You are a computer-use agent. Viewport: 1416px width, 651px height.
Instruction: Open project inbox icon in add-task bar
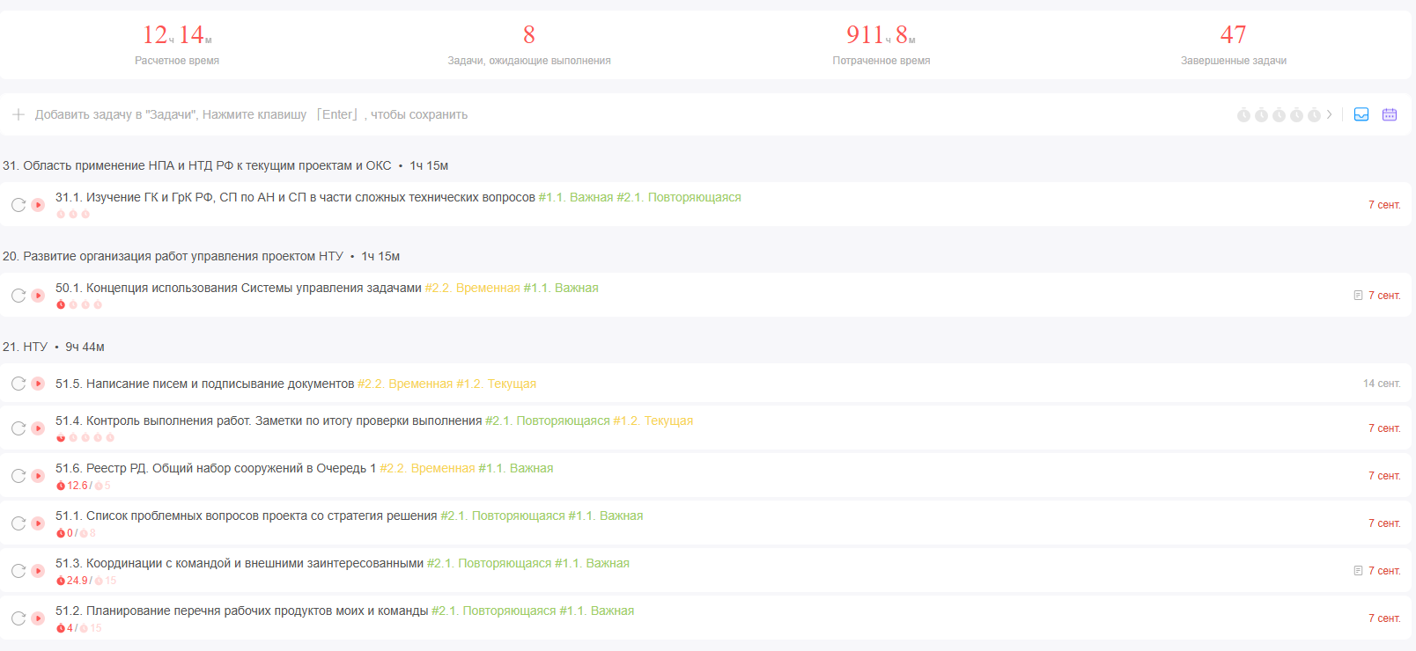pos(1361,114)
